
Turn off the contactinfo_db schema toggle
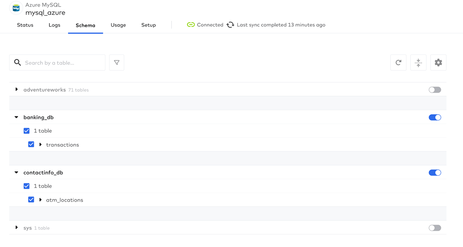point(434,173)
